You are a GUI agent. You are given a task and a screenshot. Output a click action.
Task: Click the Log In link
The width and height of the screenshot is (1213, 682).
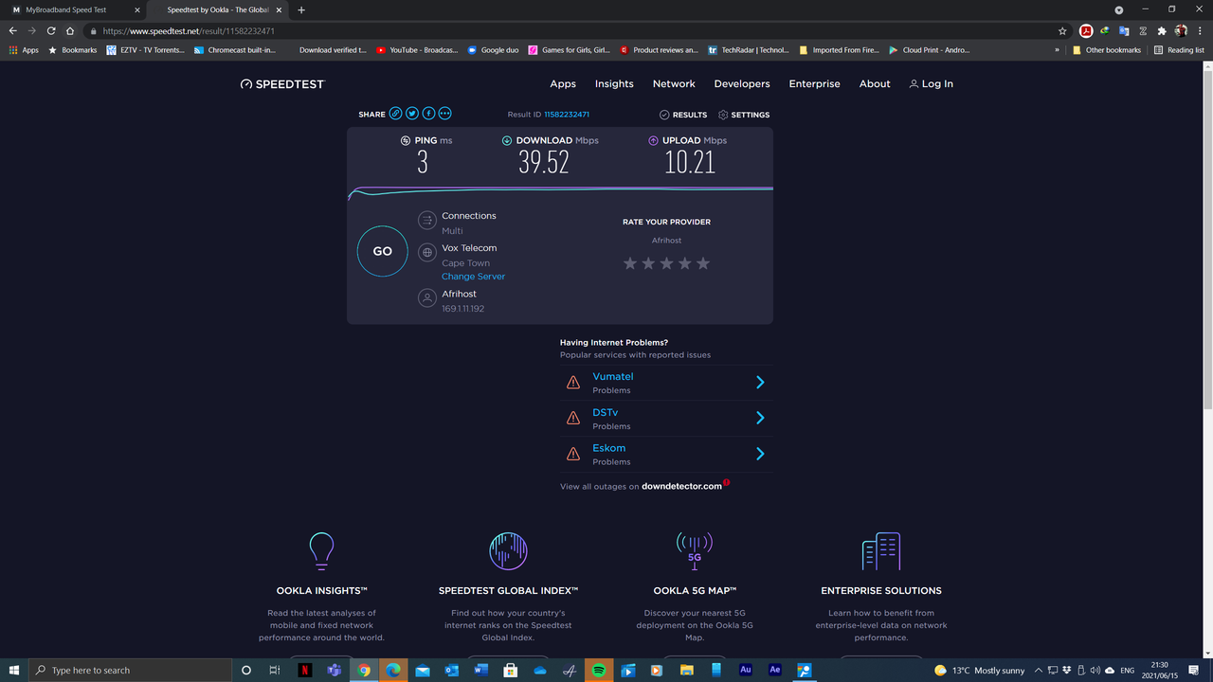(931, 83)
